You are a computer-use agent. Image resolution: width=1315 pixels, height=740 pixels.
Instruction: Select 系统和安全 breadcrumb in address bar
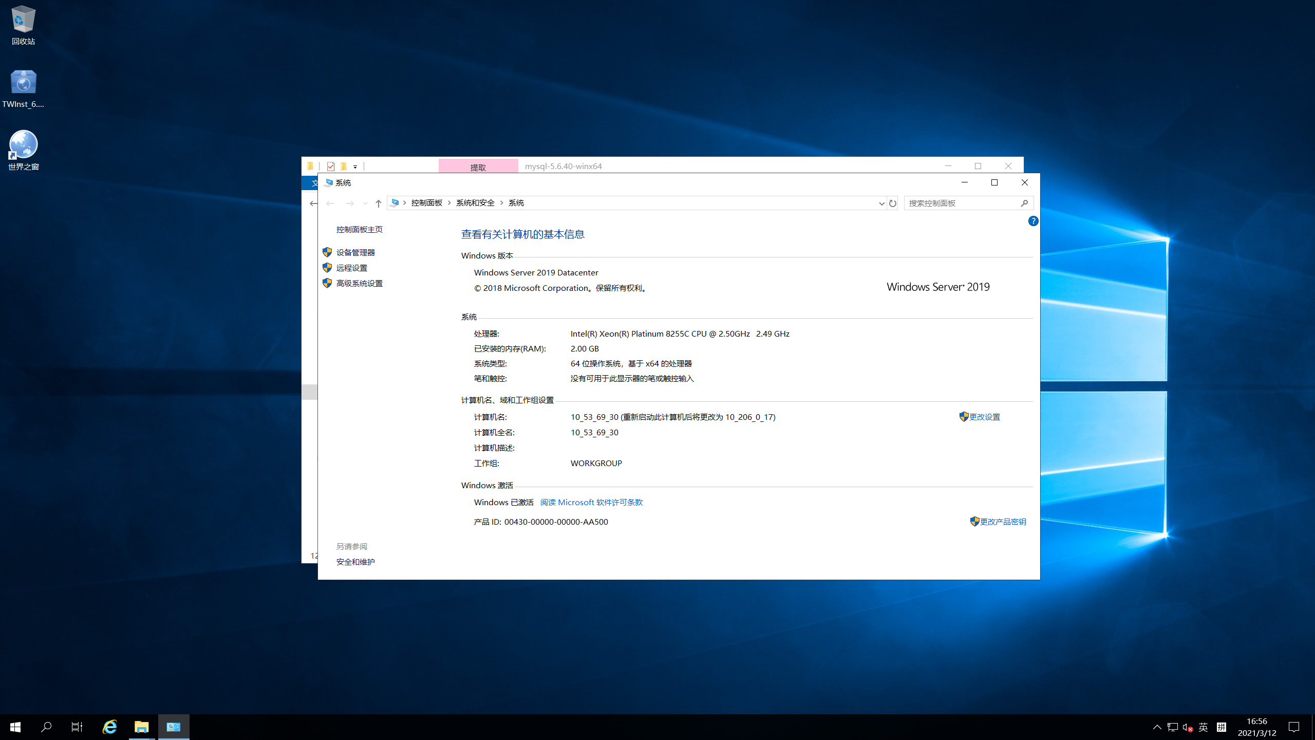(475, 203)
